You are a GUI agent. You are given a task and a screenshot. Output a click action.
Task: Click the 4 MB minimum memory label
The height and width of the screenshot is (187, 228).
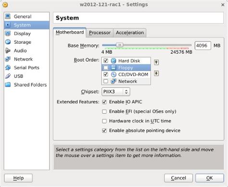(x=107, y=52)
